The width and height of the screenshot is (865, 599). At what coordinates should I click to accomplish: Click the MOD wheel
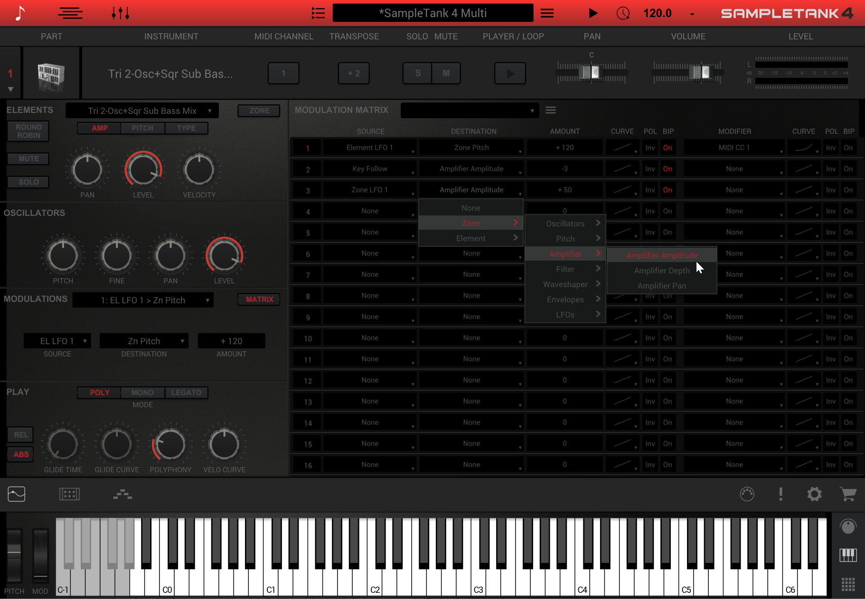(40, 556)
